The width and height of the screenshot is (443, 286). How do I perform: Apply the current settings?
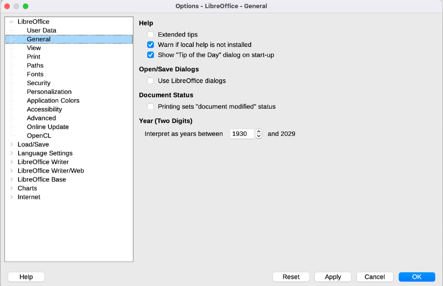point(332,277)
